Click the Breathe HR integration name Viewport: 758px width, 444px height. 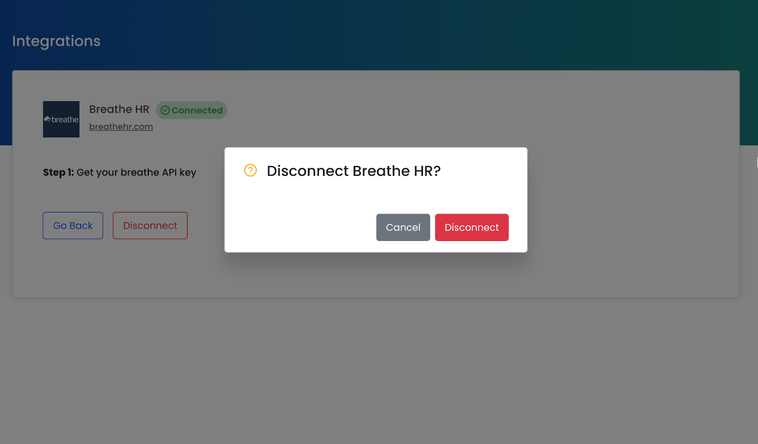click(x=119, y=109)
